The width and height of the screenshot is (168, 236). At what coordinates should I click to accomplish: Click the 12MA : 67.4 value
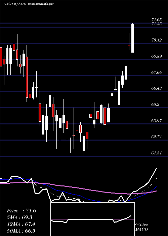(21, 224)
